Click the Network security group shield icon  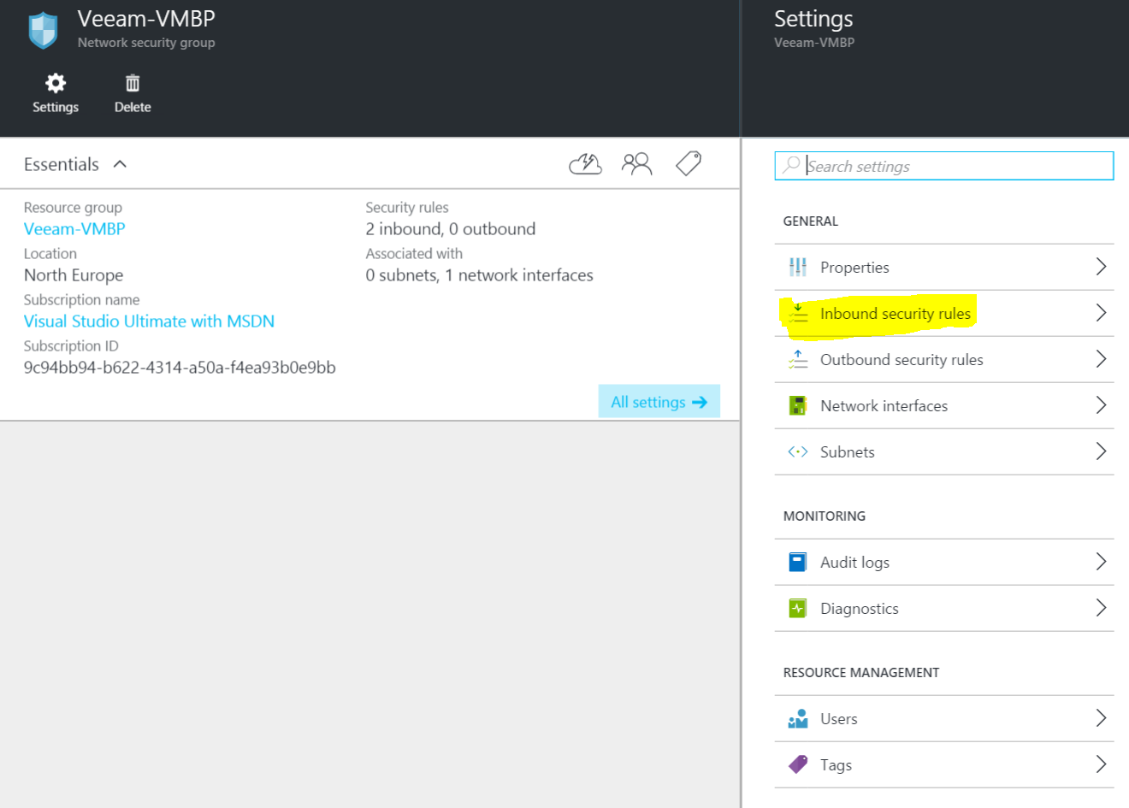pos(43,31)
